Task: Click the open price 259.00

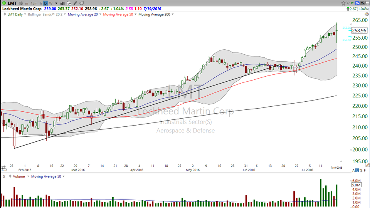Action: point(50,9)
